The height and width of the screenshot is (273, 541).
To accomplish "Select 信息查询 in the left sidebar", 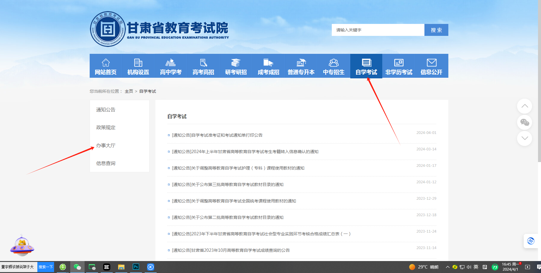I will point(106,163).
